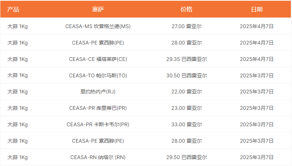Click CEASA-PR 库里蒂巴(PR) entry
The image size is (292, 166).
[x=98, y=108]
